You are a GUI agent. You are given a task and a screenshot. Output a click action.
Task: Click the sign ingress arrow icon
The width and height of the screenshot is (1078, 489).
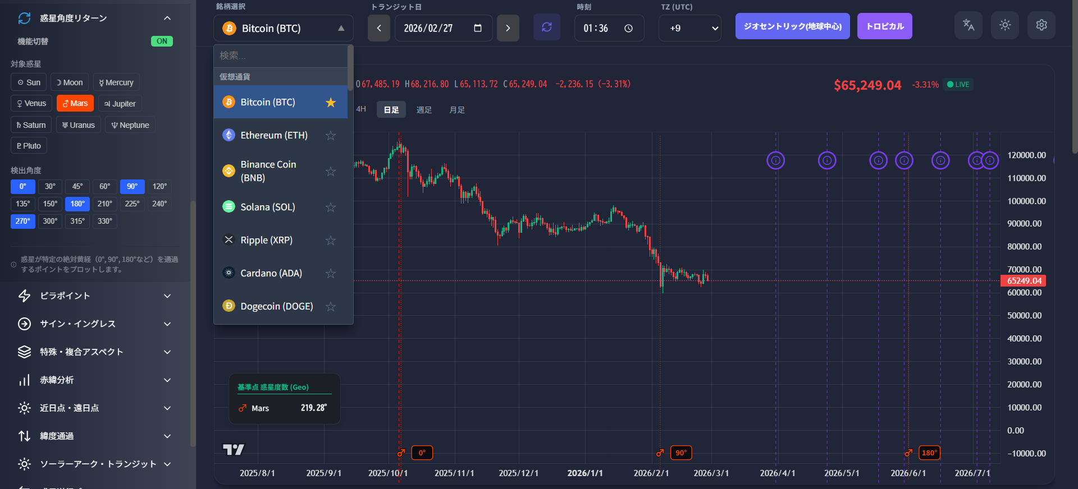coord(24,324)
